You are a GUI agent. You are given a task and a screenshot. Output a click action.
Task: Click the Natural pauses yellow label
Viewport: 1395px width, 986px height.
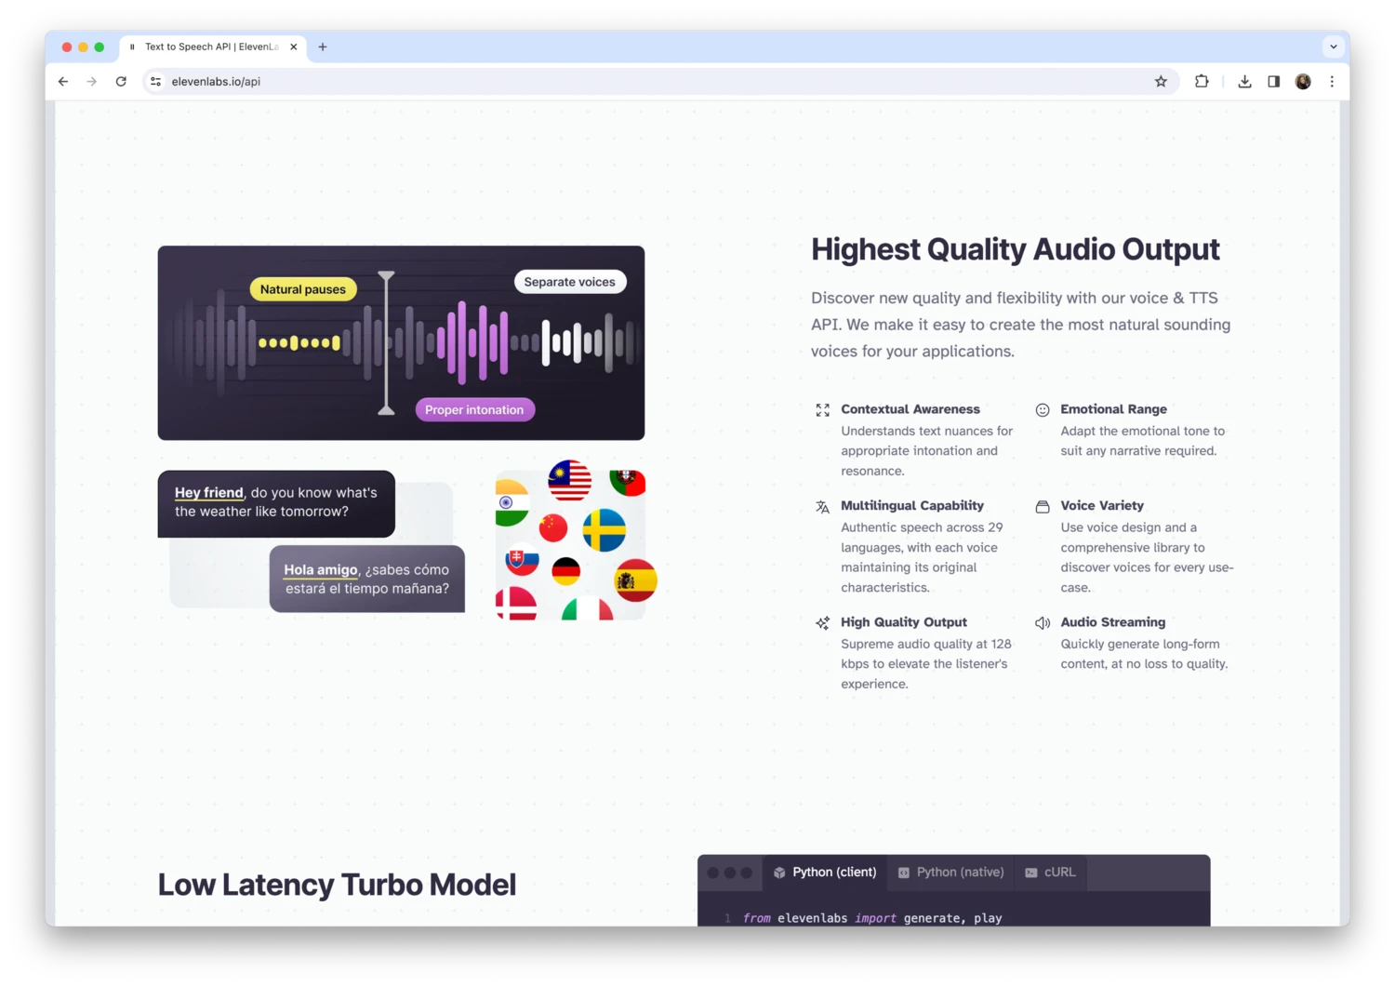click(303, 289)
